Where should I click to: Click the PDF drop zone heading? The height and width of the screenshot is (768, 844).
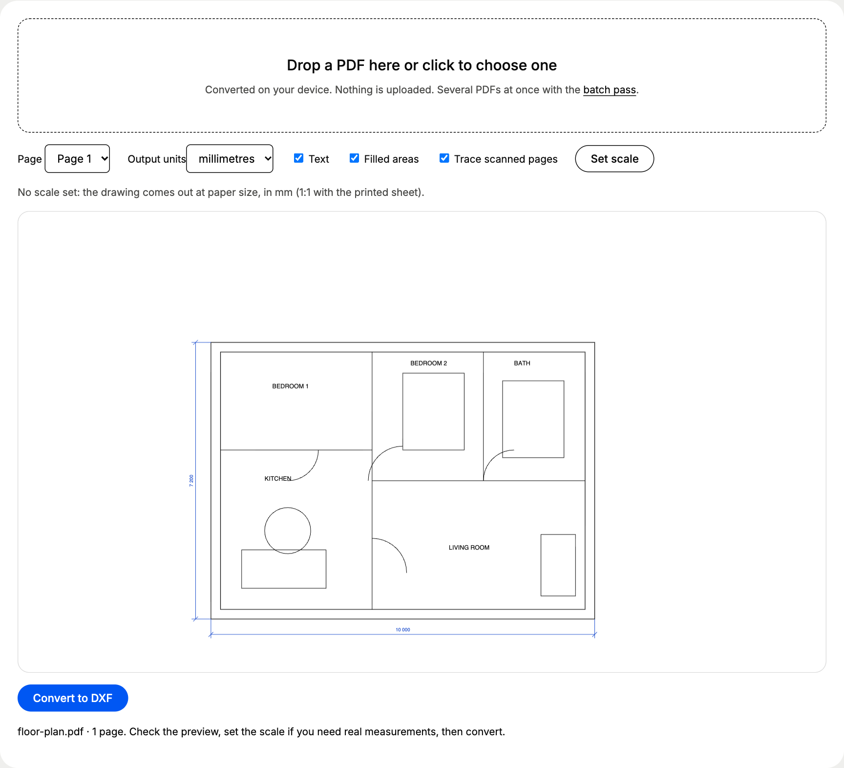(x=422, y=65)
